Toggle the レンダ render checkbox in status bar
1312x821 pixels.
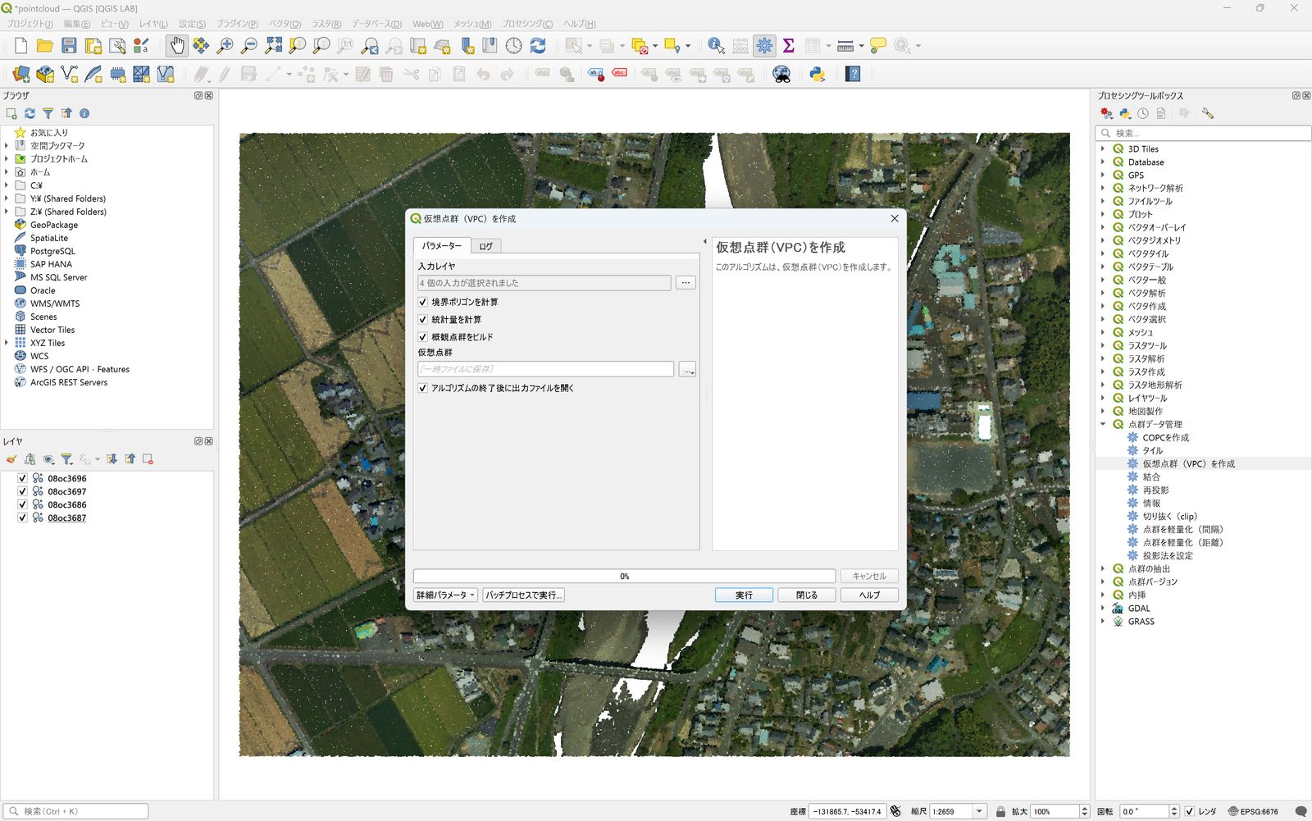(1189, 811)
